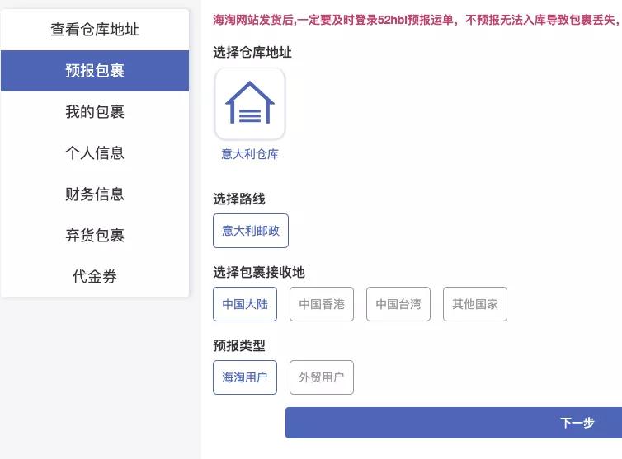Select 中国香港 as destination
This screenshot has width=622, height=459.
point(322,304)
